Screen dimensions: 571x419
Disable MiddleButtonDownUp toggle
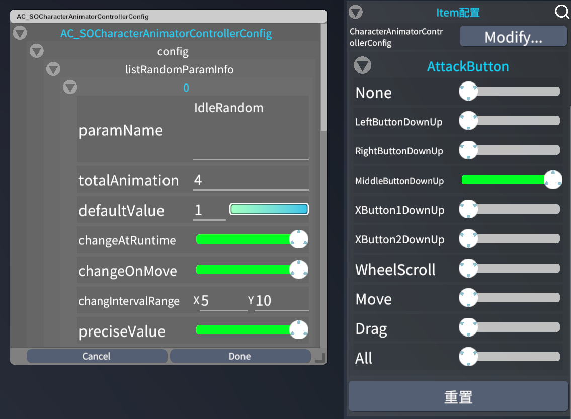[512, 180]
